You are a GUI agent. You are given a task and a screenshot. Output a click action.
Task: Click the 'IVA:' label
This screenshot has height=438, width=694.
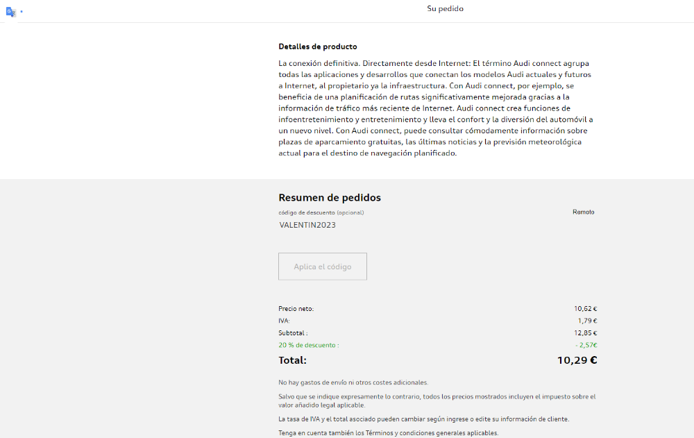tap(284, 321)
